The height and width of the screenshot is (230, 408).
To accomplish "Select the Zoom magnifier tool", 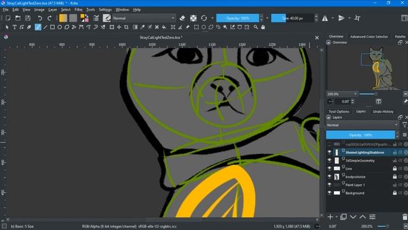I will coord(256,27).
